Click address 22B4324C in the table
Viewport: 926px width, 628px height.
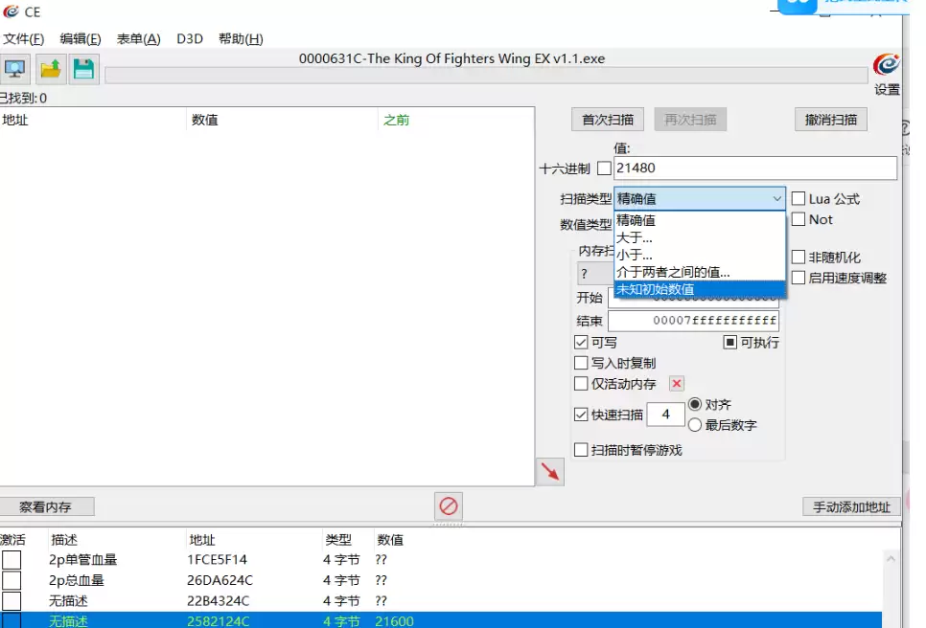click(x=218, y=601)
